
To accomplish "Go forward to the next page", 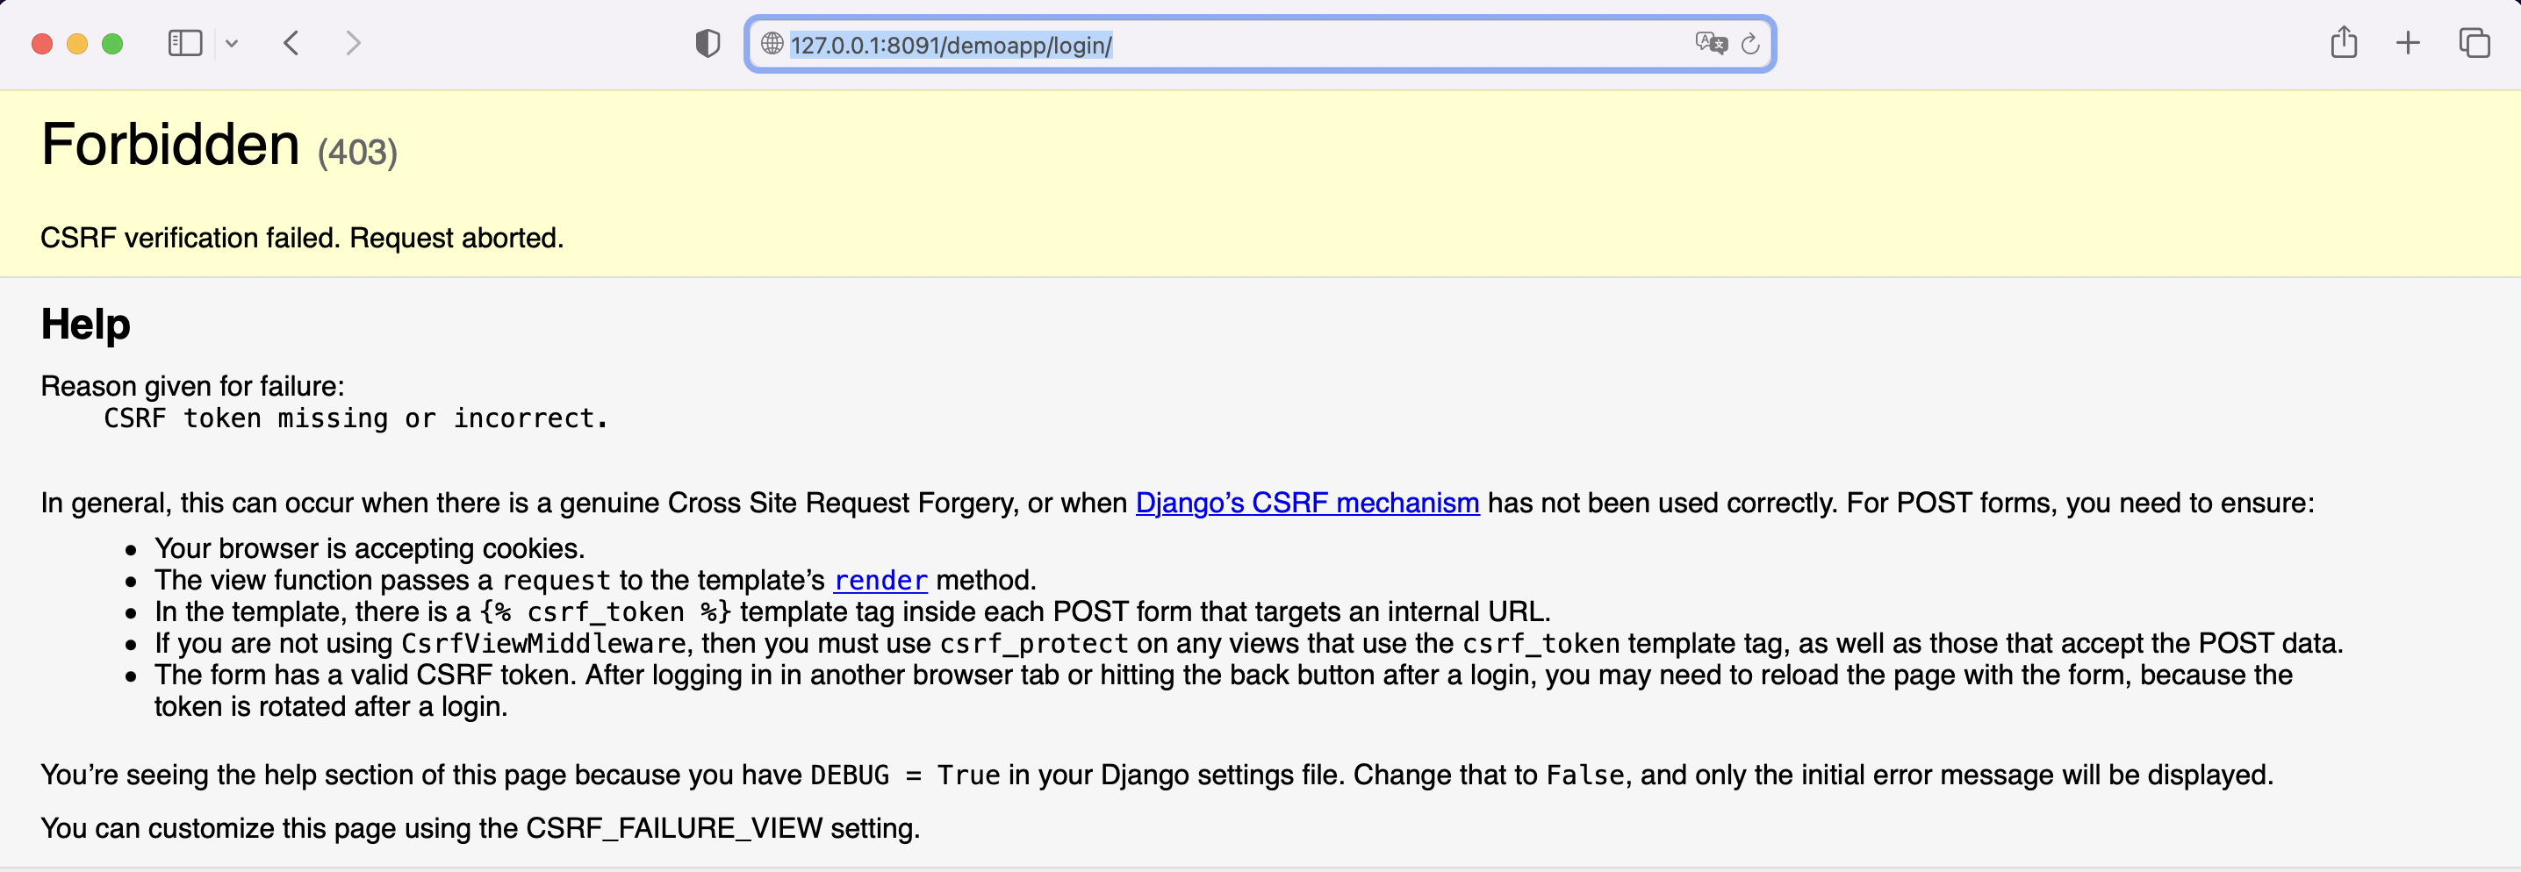I will 353,43.
